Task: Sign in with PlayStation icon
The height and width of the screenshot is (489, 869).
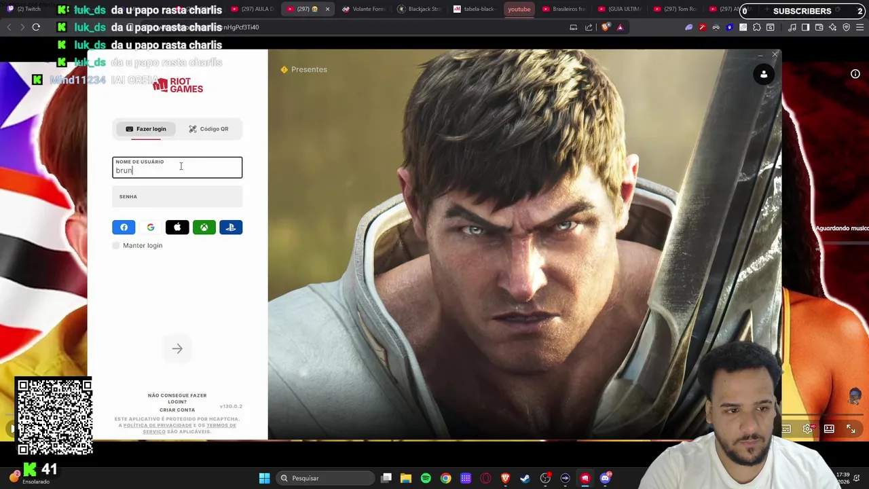Action: coord(231,228)
